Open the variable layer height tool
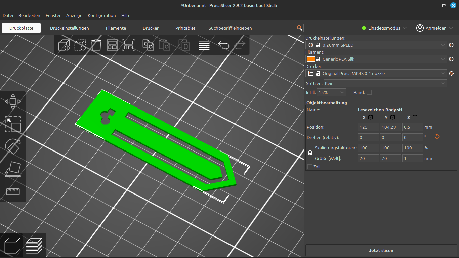Image resolution: width=459 pixels, height=258 pixels. pyautogui.click(x=204, y=45)
